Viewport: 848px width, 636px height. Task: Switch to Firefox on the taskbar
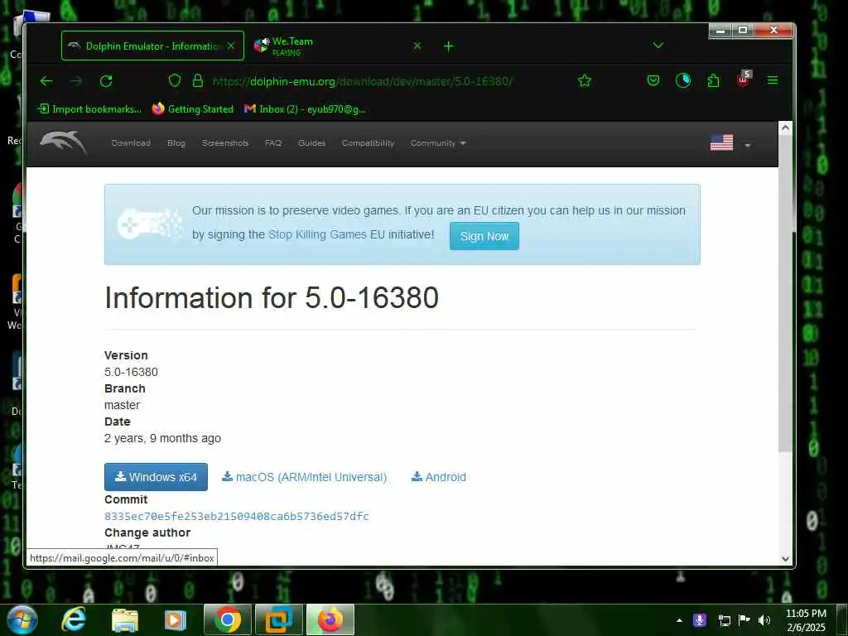(330, 619)
